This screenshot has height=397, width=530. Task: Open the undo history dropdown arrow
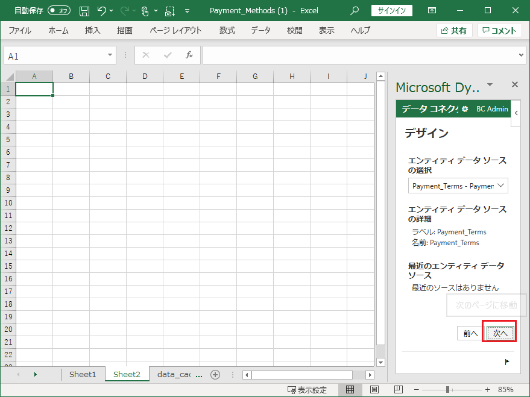[x=112, y=11]
